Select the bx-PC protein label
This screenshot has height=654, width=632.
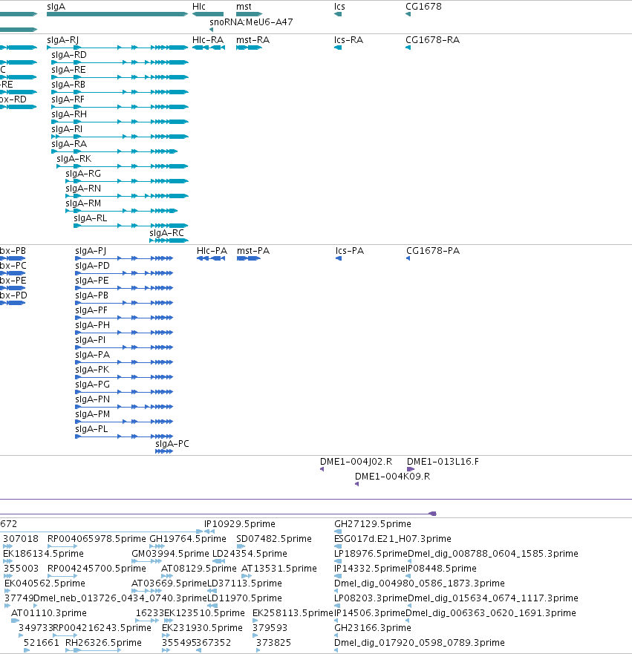click(13, 266)
